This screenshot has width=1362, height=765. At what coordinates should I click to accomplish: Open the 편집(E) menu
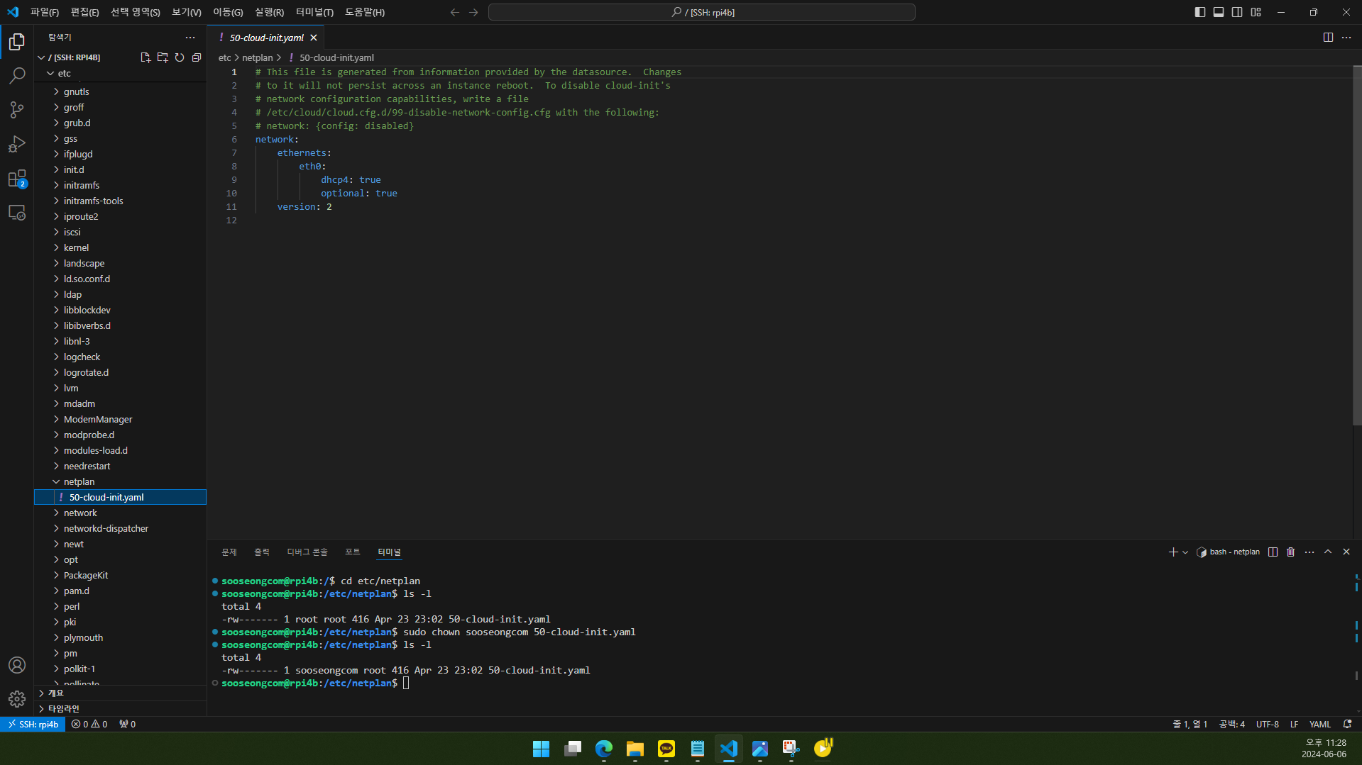84,12
